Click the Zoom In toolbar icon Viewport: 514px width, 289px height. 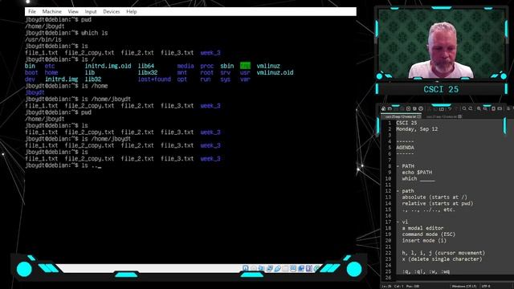tap(479, 108)
